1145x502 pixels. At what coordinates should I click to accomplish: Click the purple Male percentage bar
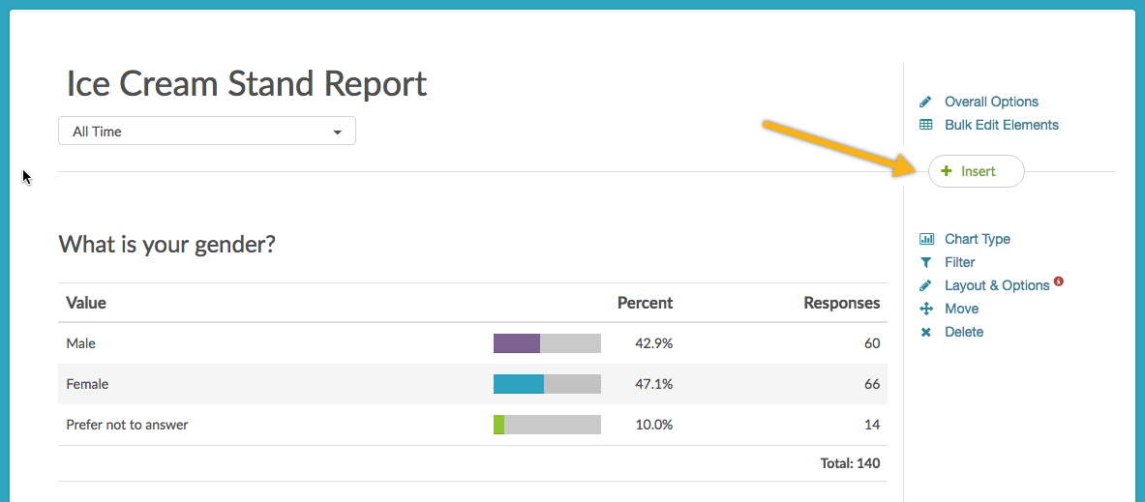point(517,343)
